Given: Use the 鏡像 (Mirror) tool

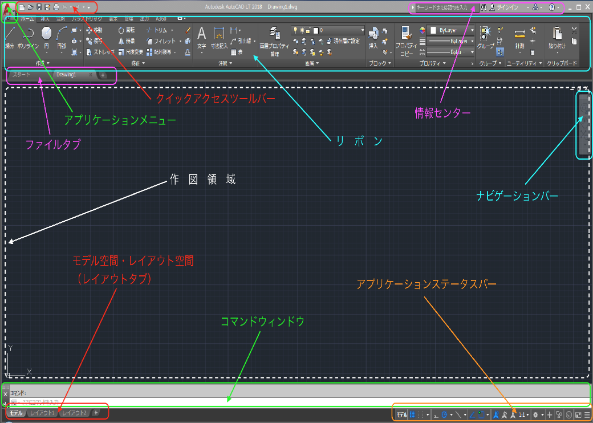Looking at the screenshot, I should click(x=127, y=41).
